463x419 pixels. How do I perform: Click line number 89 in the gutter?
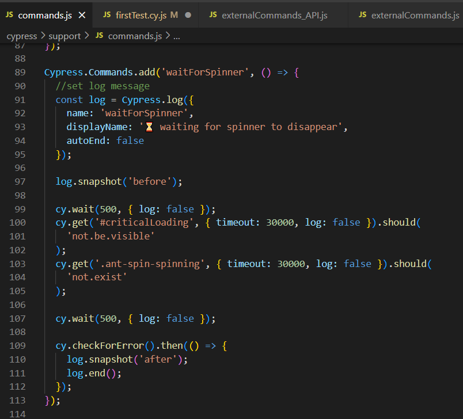pyautogui.click(x=20, y=73)
